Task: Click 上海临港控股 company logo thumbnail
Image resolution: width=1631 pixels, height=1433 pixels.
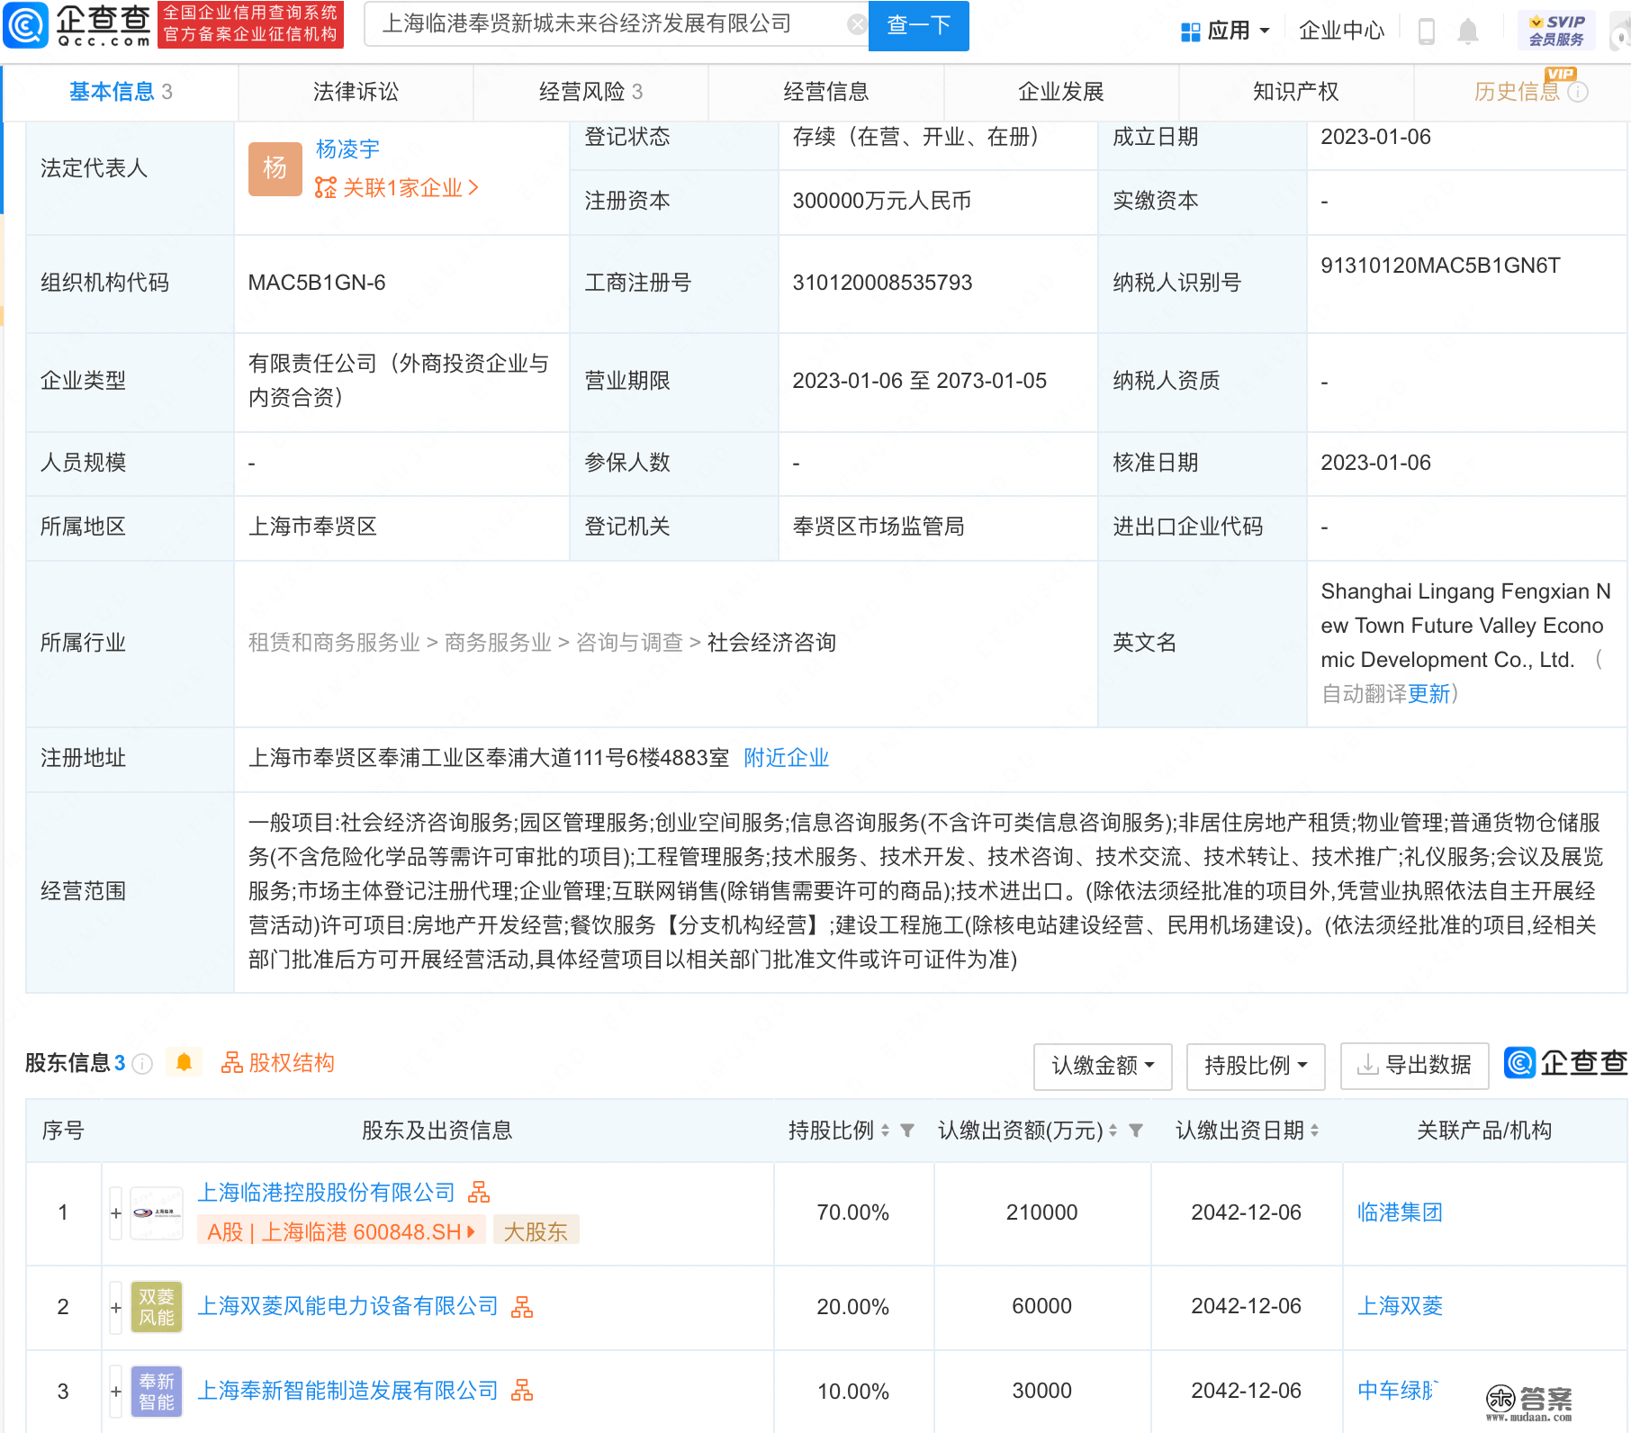Action: tap(157, 1212)
